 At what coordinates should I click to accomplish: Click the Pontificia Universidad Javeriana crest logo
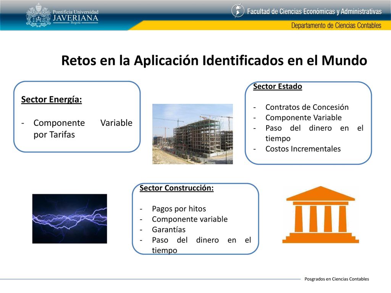39,15
